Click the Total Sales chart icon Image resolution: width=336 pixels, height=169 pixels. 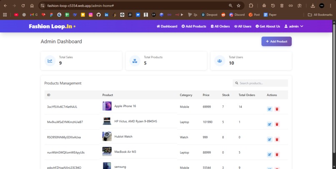point(50,61)
